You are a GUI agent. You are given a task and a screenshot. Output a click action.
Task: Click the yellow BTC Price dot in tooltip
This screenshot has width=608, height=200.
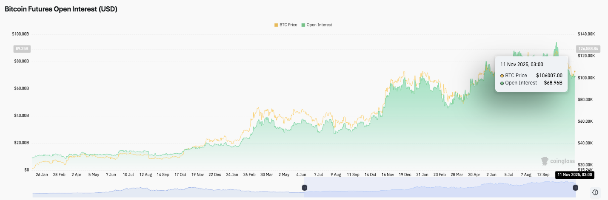click(502, 76)
